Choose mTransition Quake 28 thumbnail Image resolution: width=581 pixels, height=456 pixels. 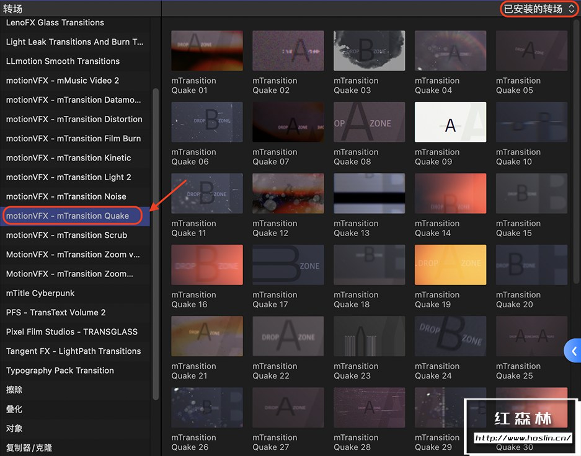pyautogui.click(x=370, y=408)
